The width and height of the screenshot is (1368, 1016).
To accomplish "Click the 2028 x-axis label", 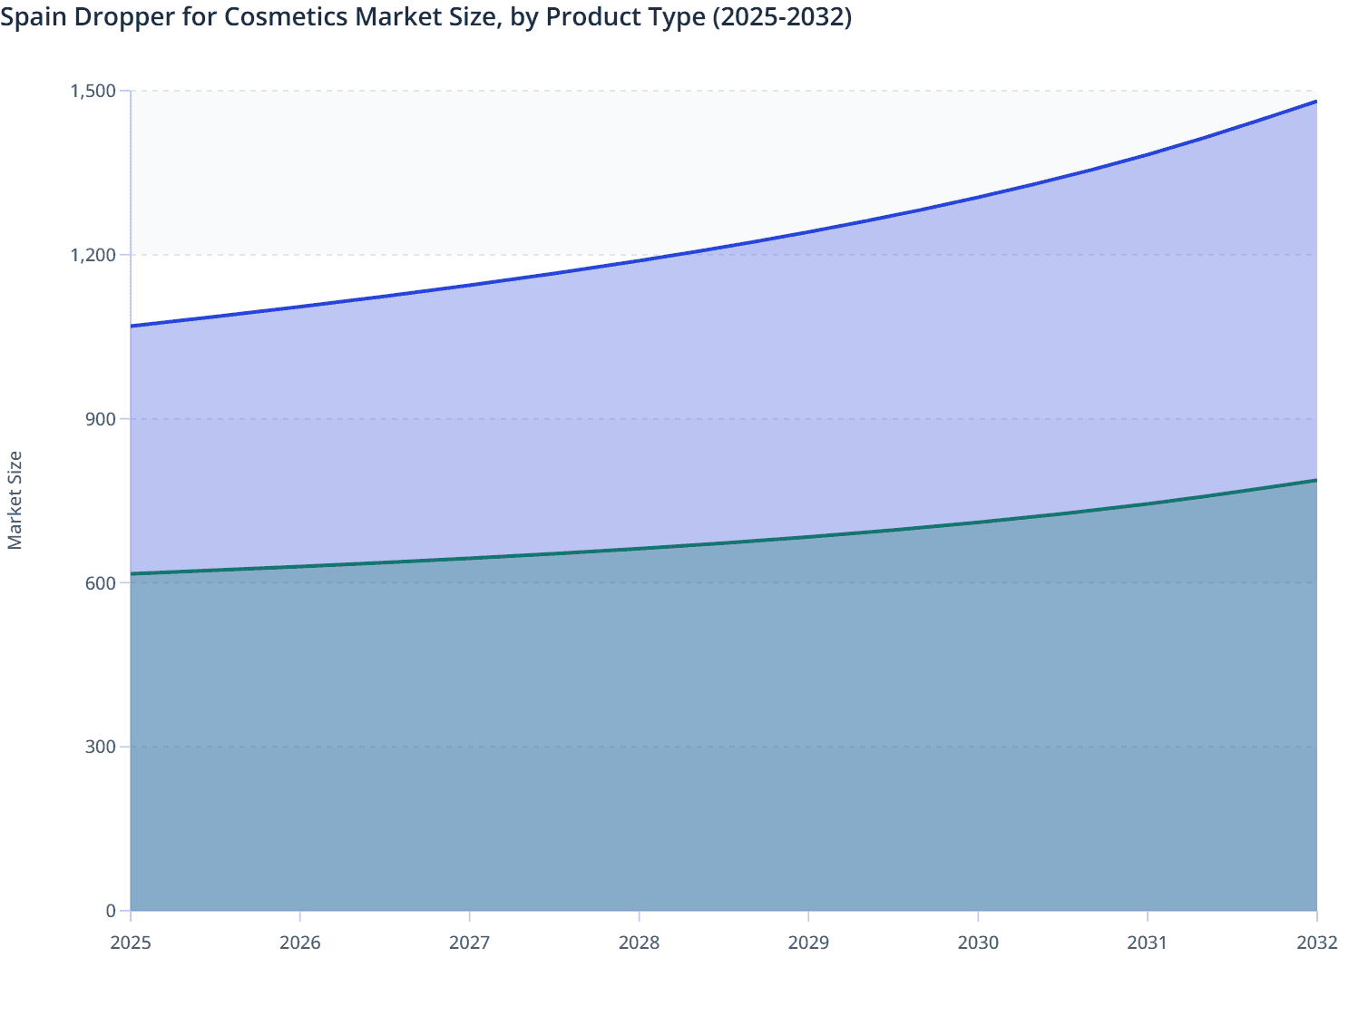I will tap(640, 943).
